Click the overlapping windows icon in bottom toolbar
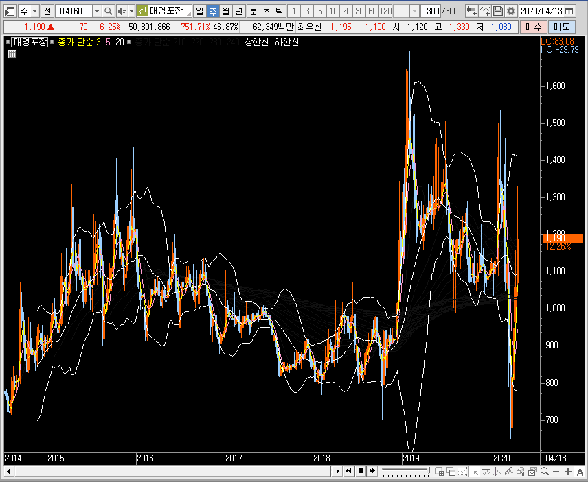The image size is (588, 482). click(x=451, y=472)
